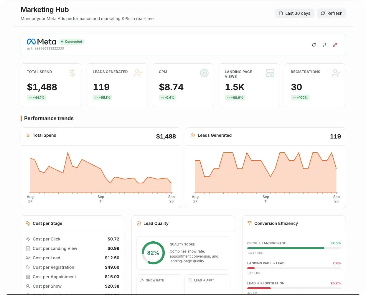Click the Landing Page → Lead progress bar
The image size is (366, 295).
tap(294, 268)
